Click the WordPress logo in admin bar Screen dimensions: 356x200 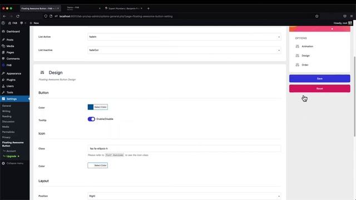tap(3, 23)
